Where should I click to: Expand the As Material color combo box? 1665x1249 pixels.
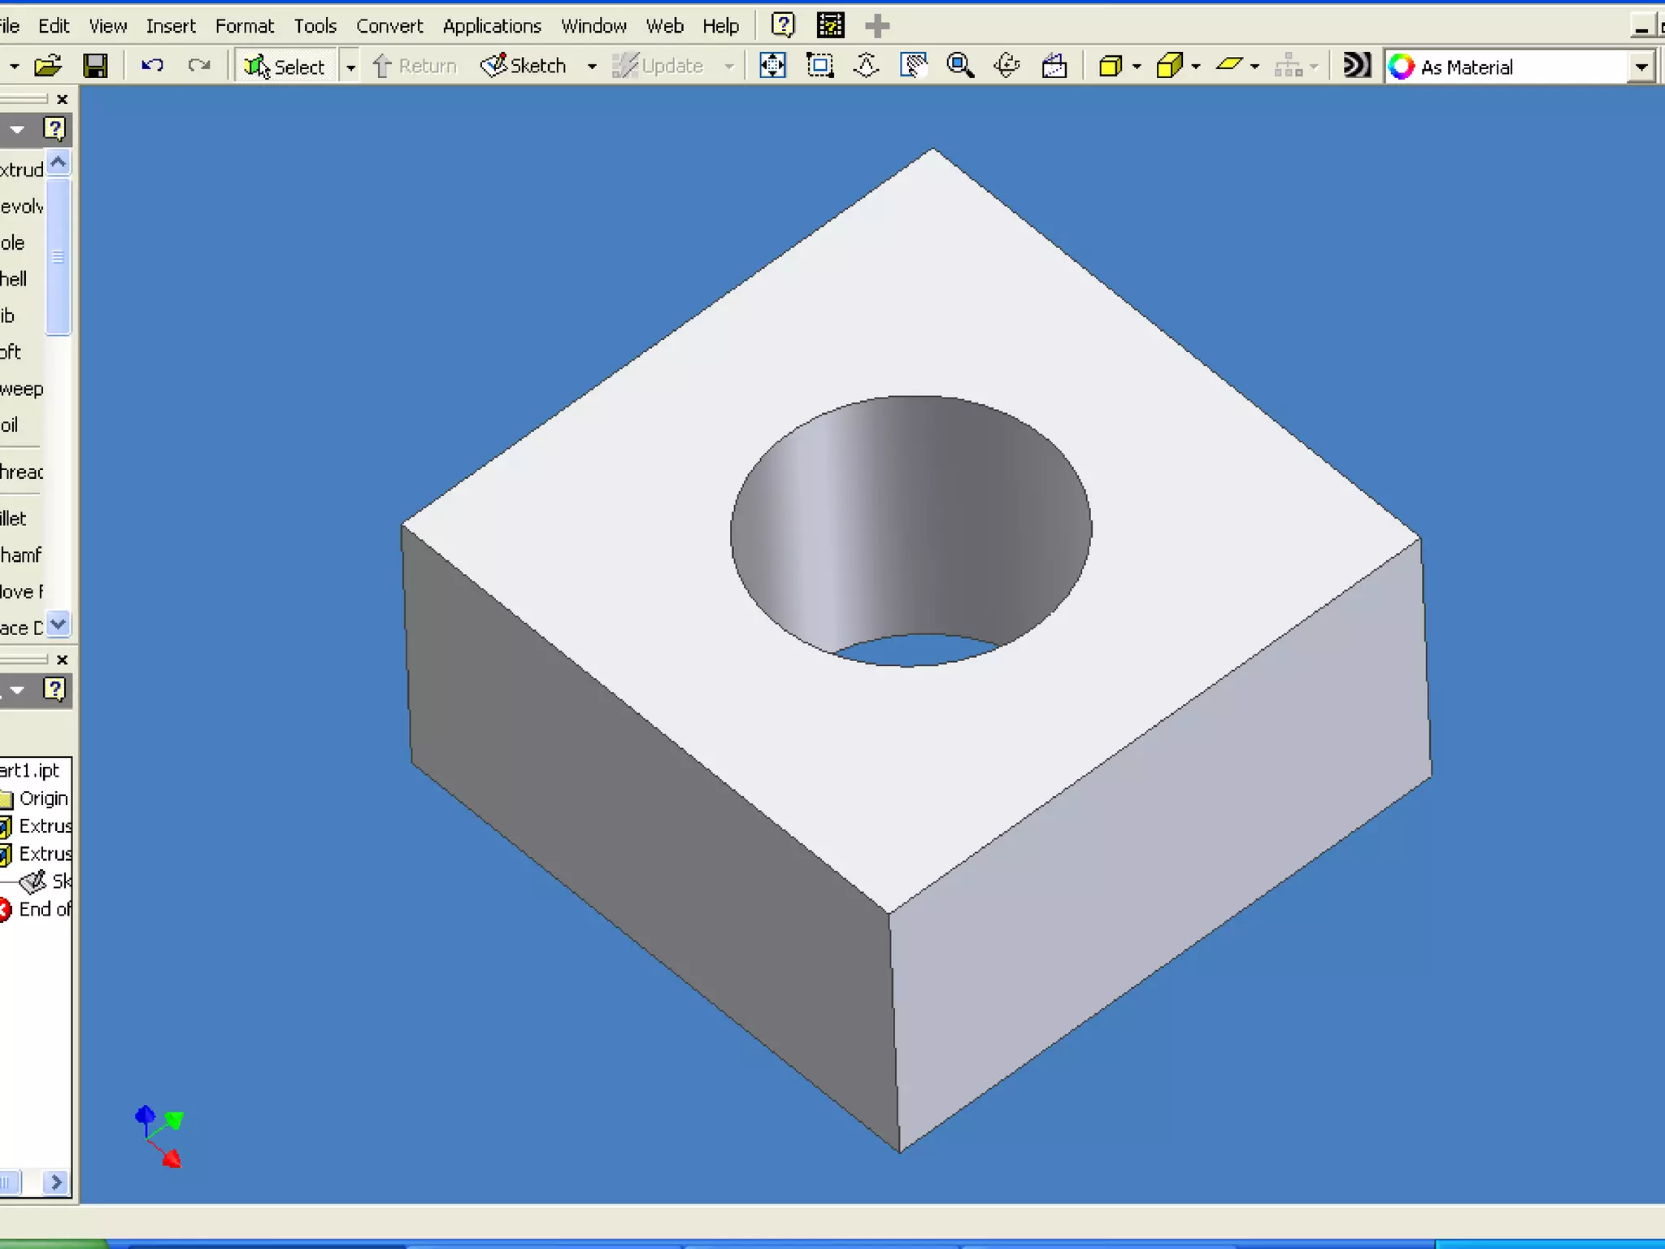[x=1641, y=67]
